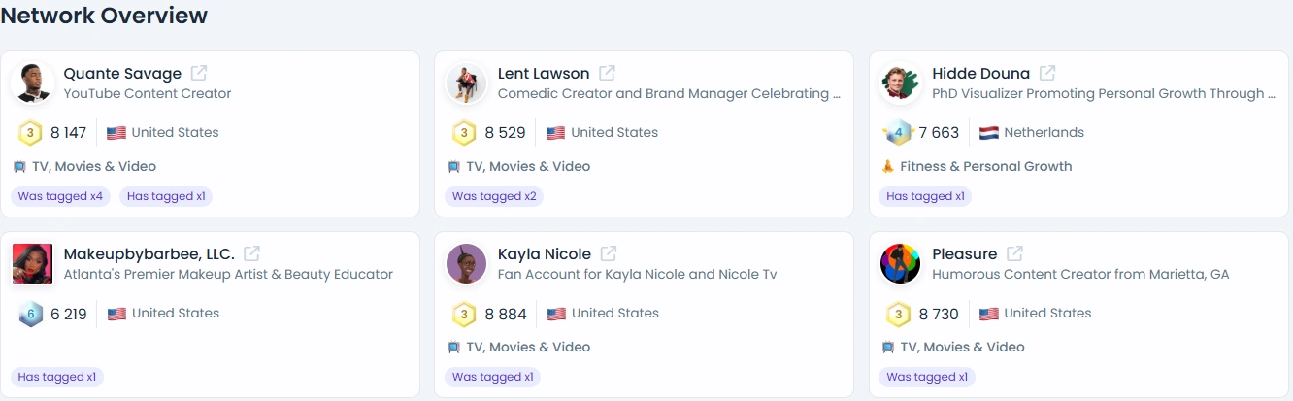Click the US flag on Kayla Nicole's card
Viewport: 1293px width, 401px height.
[556, 314]
